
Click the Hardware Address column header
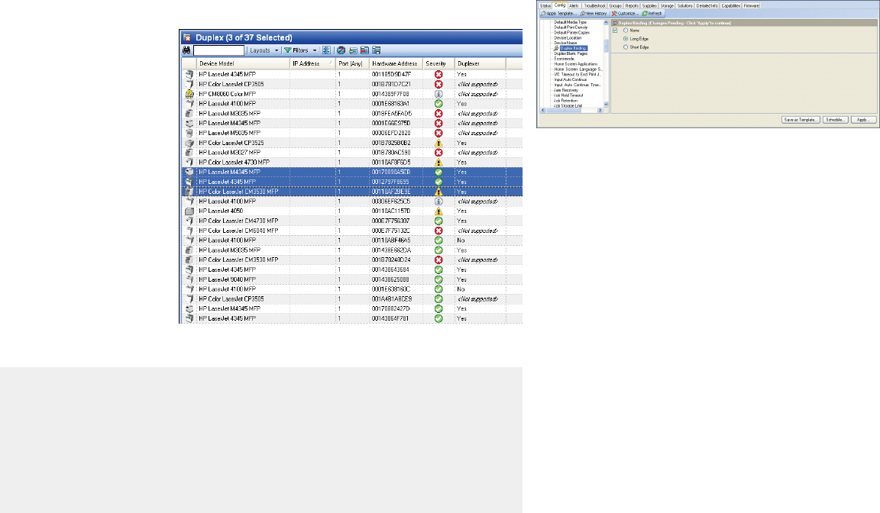(396, 64)
